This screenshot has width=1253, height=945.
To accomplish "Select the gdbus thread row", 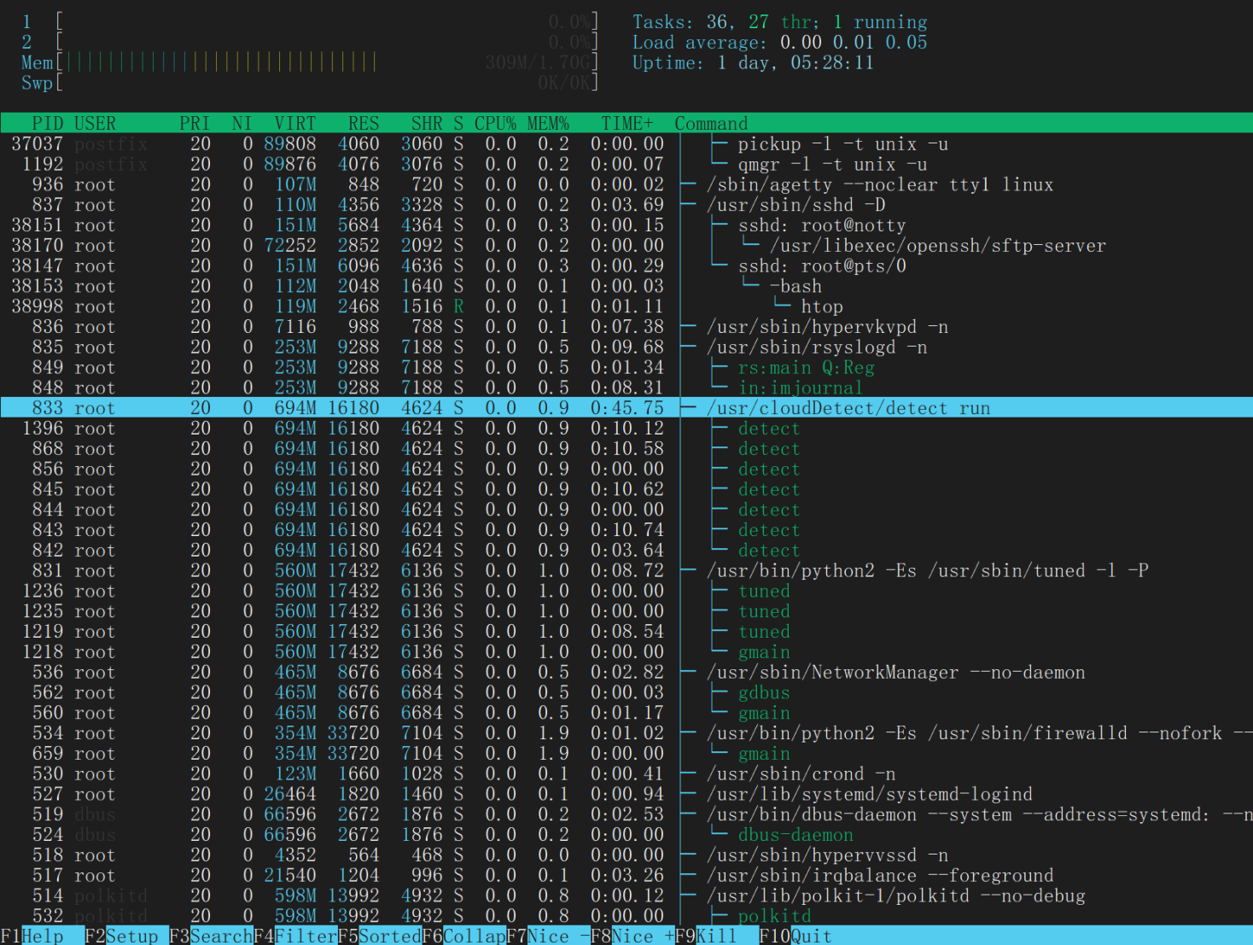I will 626,693.
